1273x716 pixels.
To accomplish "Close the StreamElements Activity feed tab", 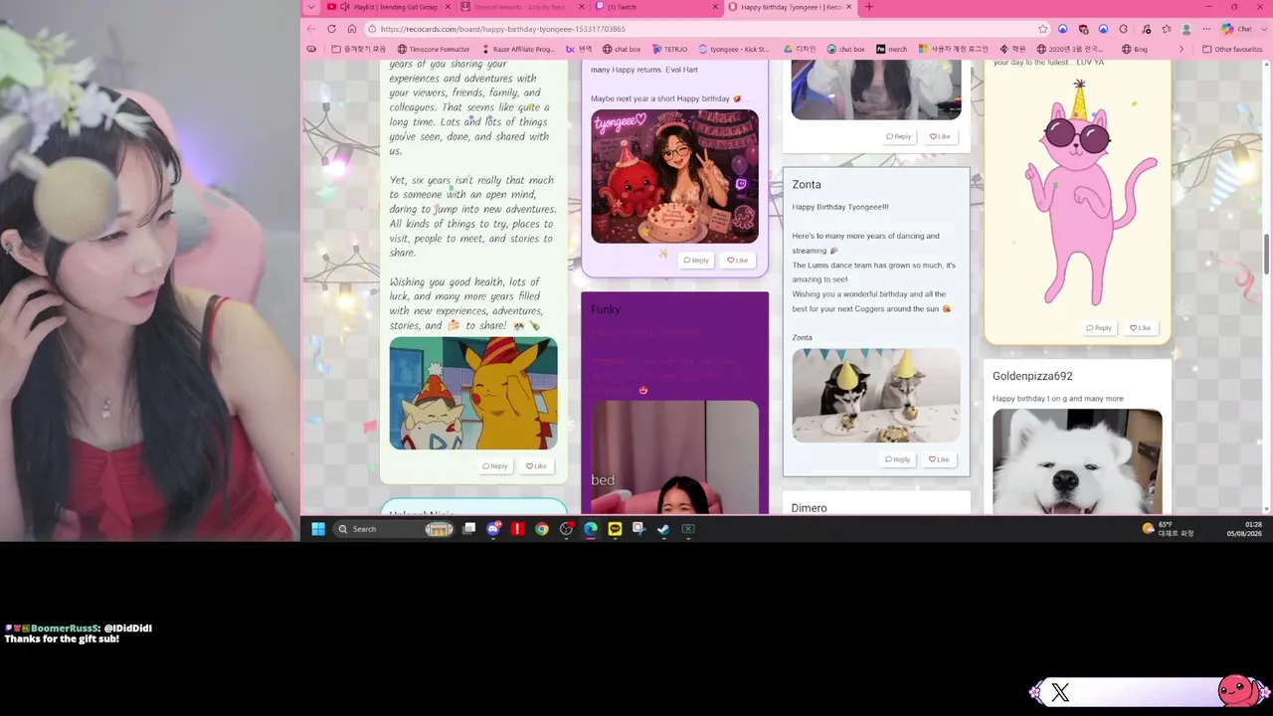I will tap(581, 7).
